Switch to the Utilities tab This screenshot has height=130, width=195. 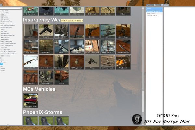tap(157, 5)
